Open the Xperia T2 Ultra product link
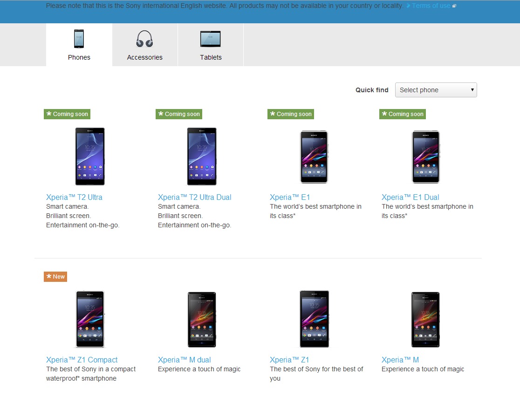The height and width of the screenshot is (396, 520). [x=74, y=197]
